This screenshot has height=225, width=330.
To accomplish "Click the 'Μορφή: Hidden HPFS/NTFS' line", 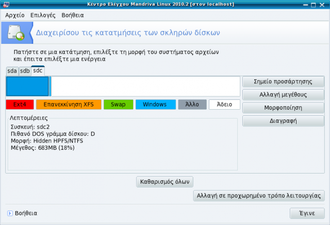I will [x=47, y=141].
